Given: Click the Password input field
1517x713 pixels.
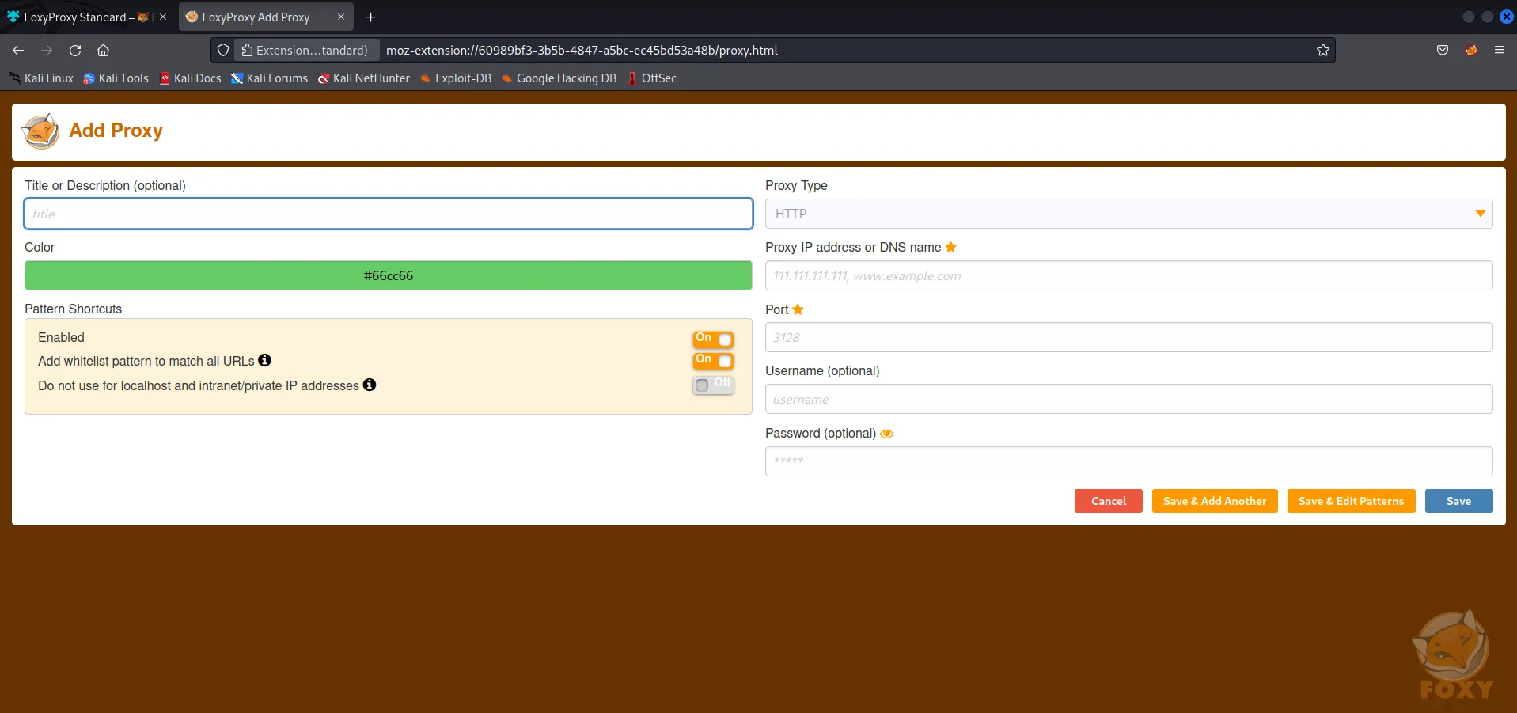Looking at the screenshot, I should pos(1128,461).
